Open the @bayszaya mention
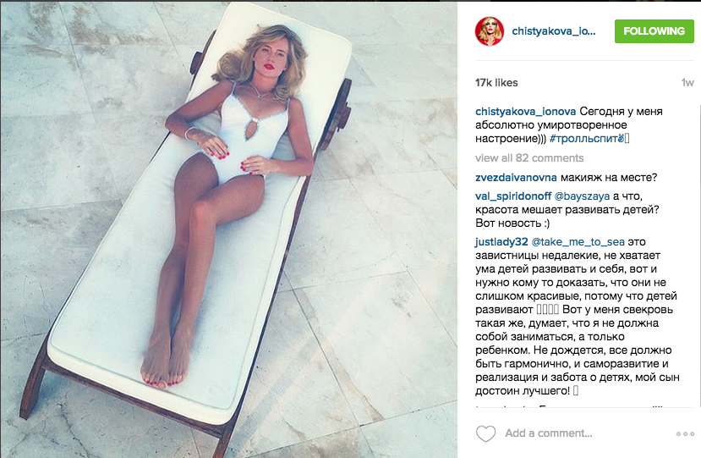 pos(582,196)
